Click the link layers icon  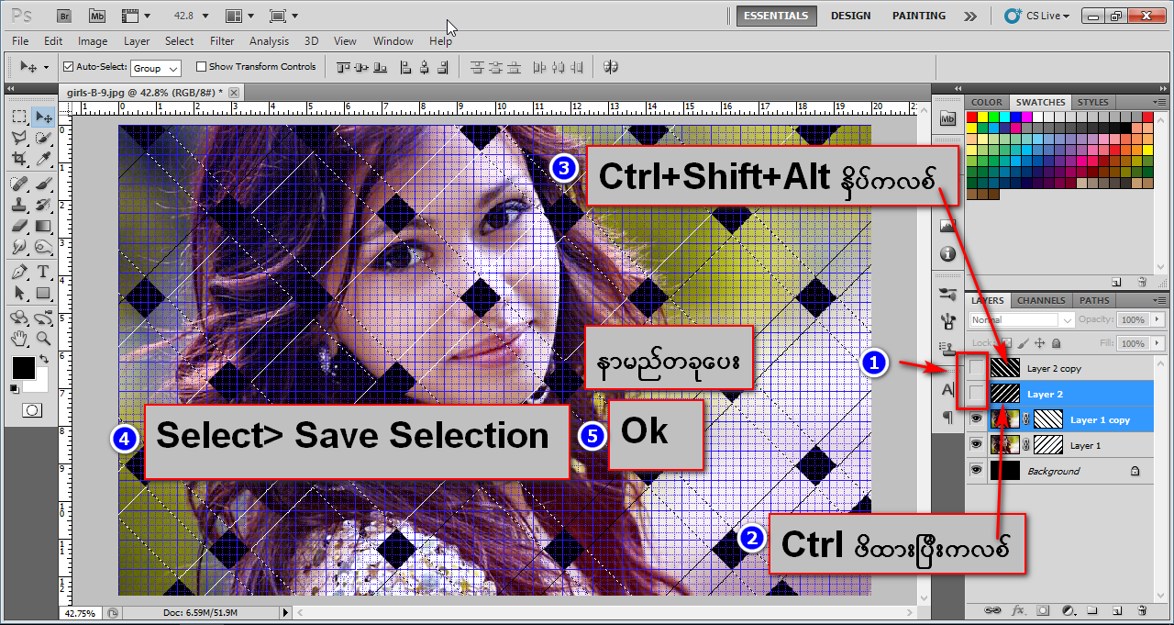(x=991, y=609)
